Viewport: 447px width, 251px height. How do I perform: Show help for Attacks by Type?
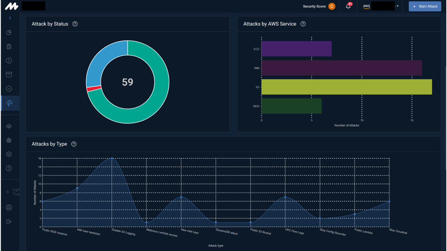pos(74,144)
